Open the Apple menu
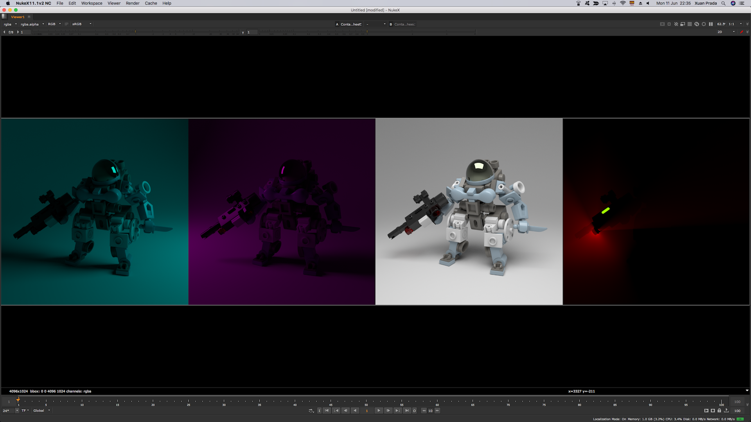 (x=8, y=3)
